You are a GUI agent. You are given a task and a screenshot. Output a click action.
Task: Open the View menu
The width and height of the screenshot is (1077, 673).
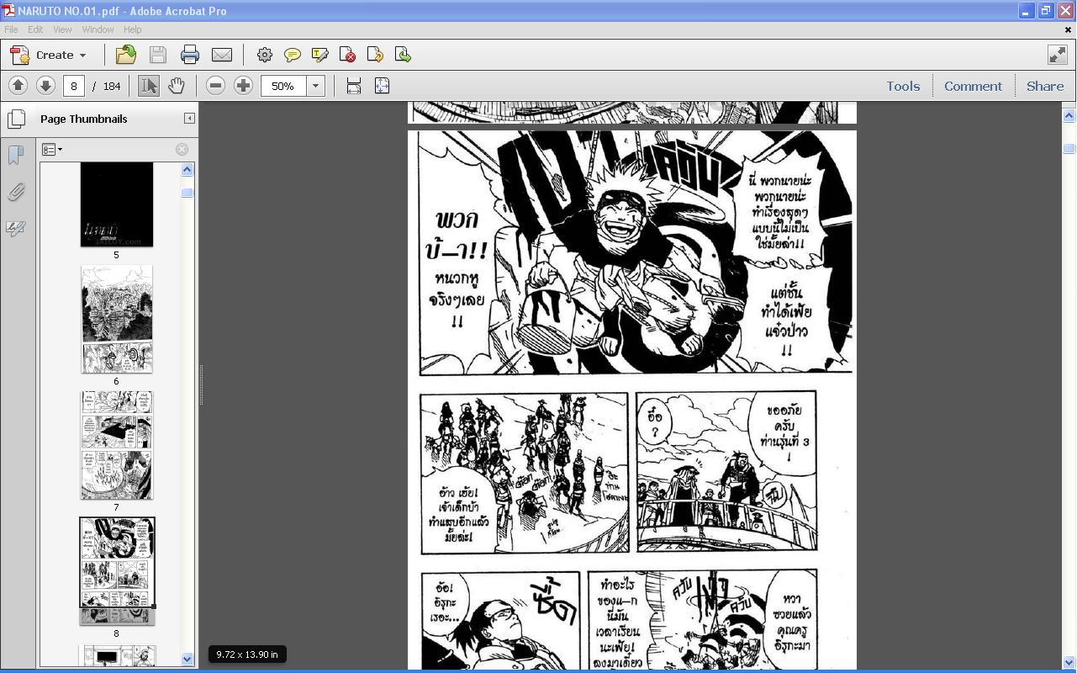click(62, 29)
